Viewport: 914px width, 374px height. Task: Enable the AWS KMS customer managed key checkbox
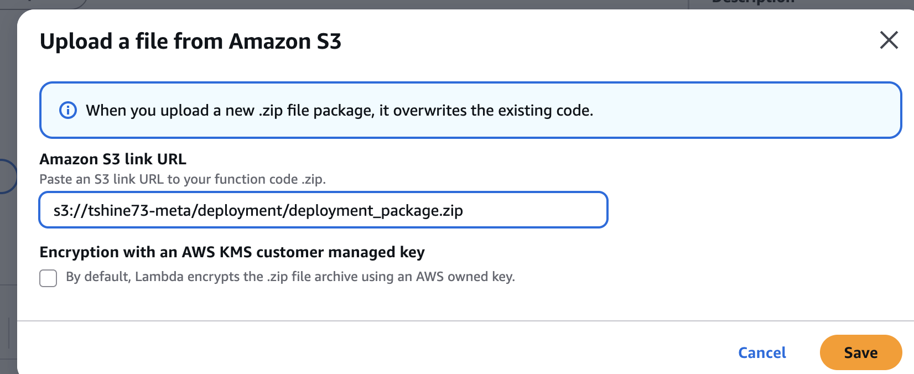pos(48,278)
